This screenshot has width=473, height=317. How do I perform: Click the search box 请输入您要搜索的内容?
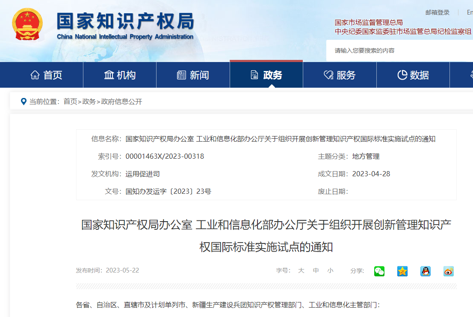pos(400,50)
